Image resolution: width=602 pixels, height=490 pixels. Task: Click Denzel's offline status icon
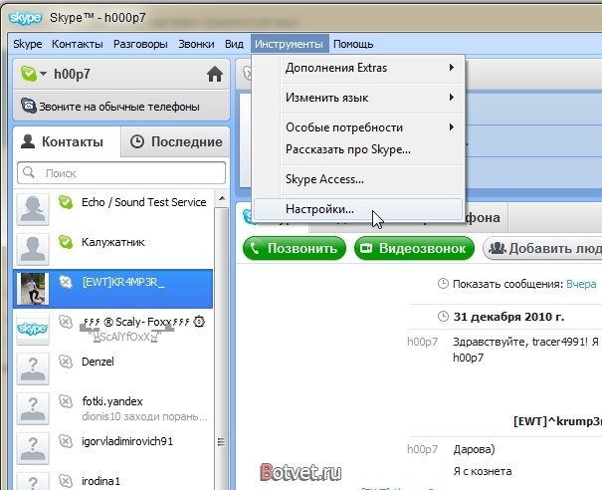click(66, 362)
